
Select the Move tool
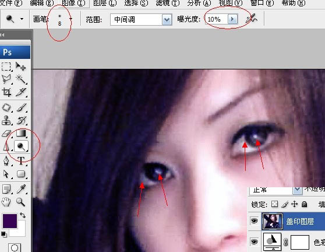point(21,66)
